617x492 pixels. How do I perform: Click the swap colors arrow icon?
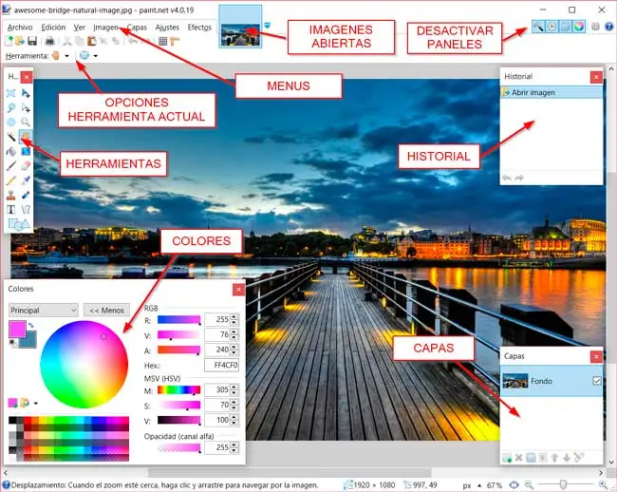(31, 325)
